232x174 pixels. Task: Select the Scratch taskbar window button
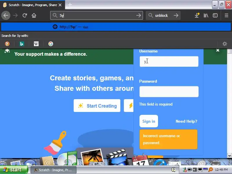[53, 170]
